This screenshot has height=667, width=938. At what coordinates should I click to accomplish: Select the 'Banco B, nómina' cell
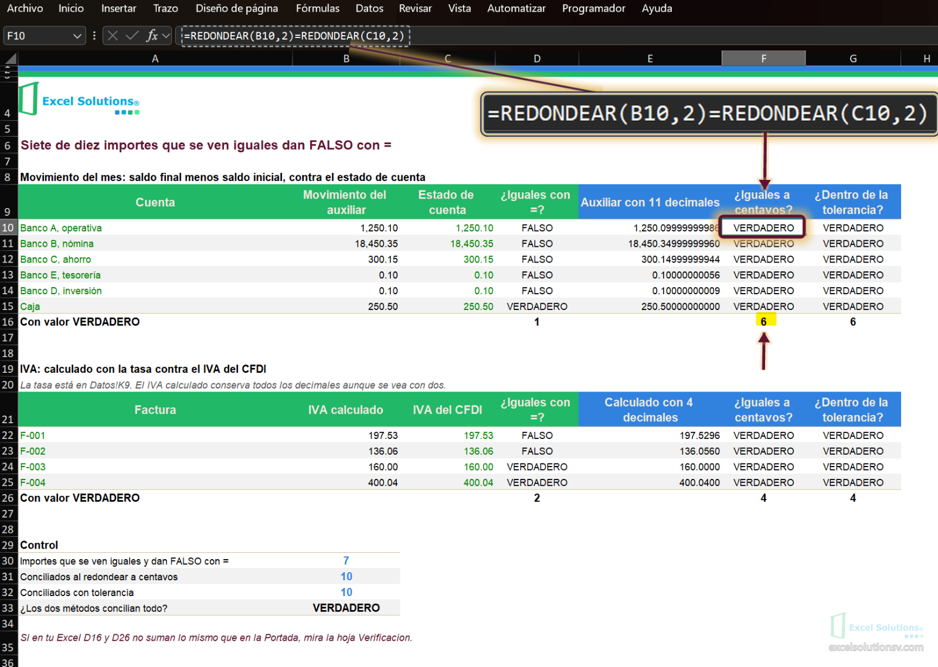coord(155,243)
